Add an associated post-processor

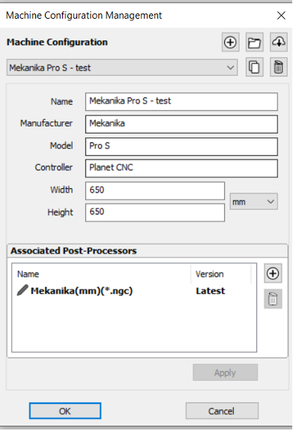273,274
